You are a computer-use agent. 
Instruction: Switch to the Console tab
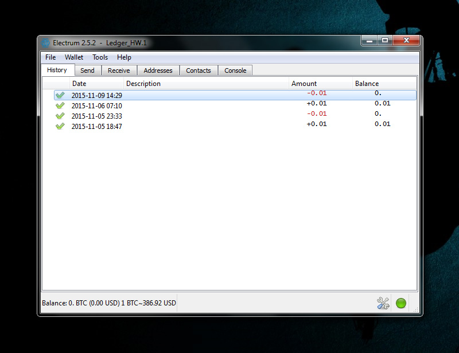tap(235, 70)
